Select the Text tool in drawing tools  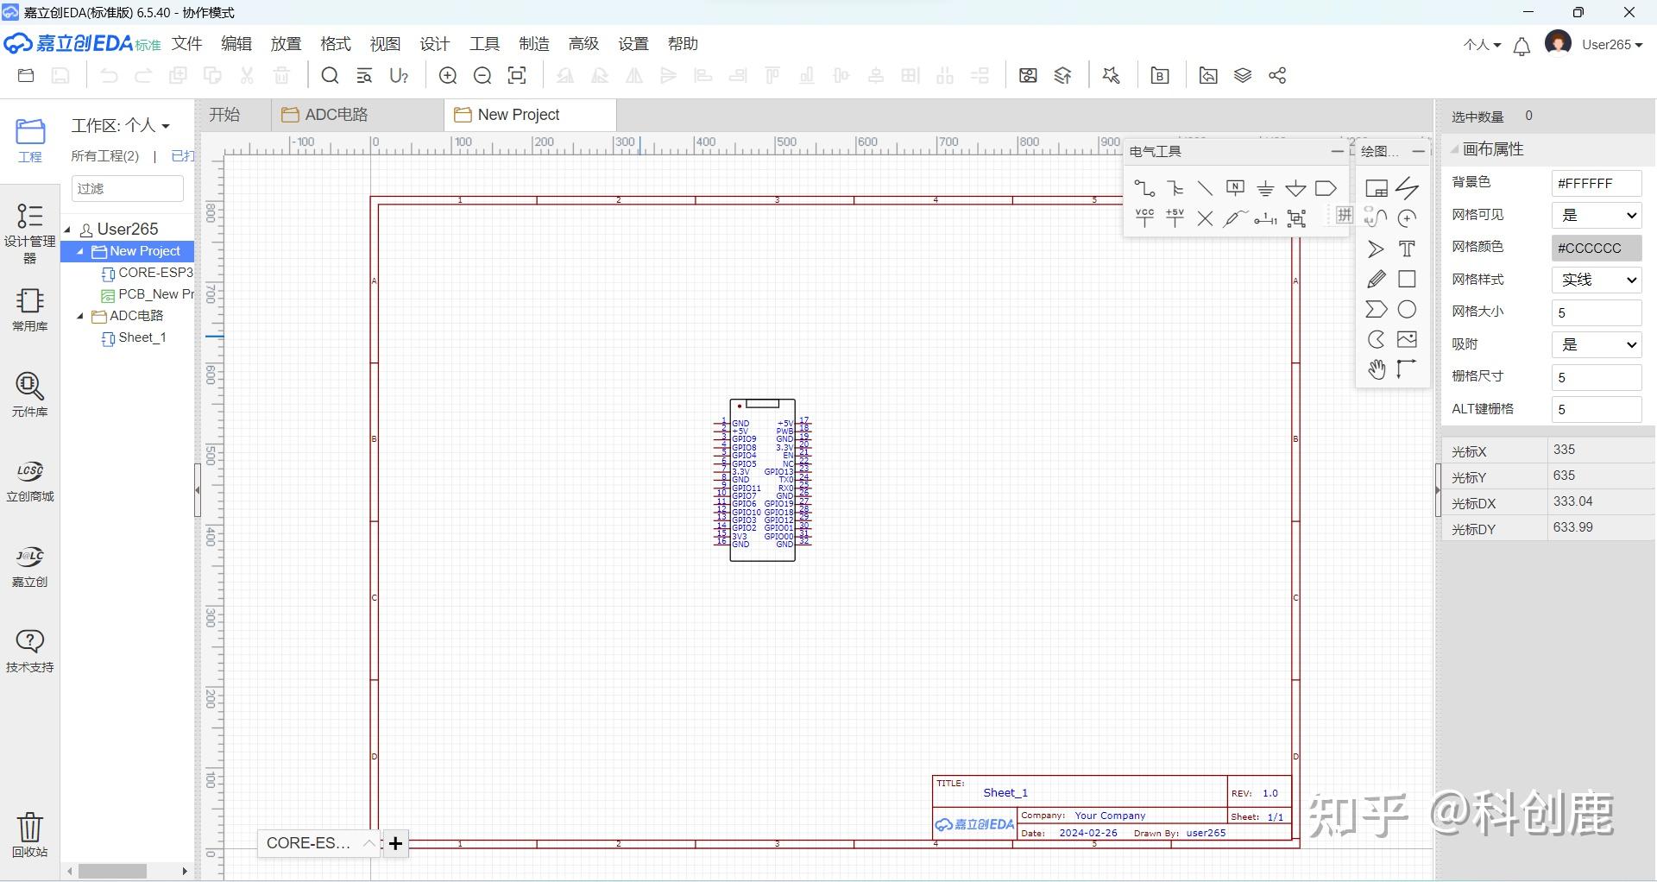(1407, 249)
